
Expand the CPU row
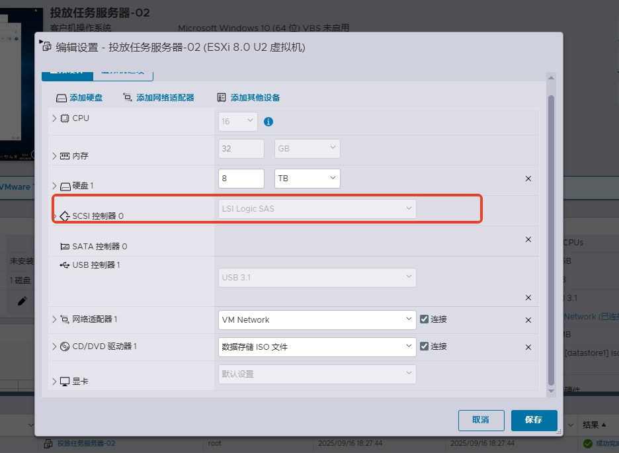coord(54,118)
